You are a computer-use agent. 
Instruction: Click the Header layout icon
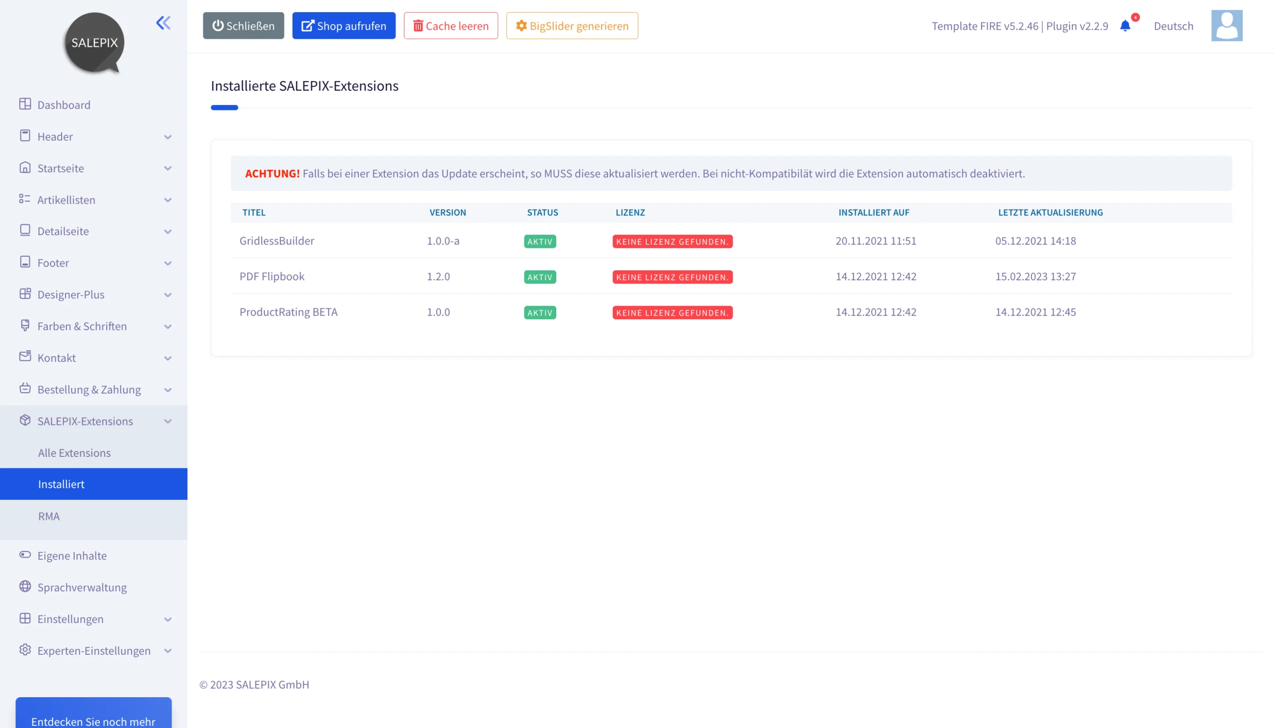click(x=25, y=136)
